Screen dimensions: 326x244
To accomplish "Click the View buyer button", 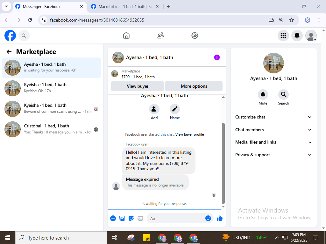I will click(x=138, y=86).
